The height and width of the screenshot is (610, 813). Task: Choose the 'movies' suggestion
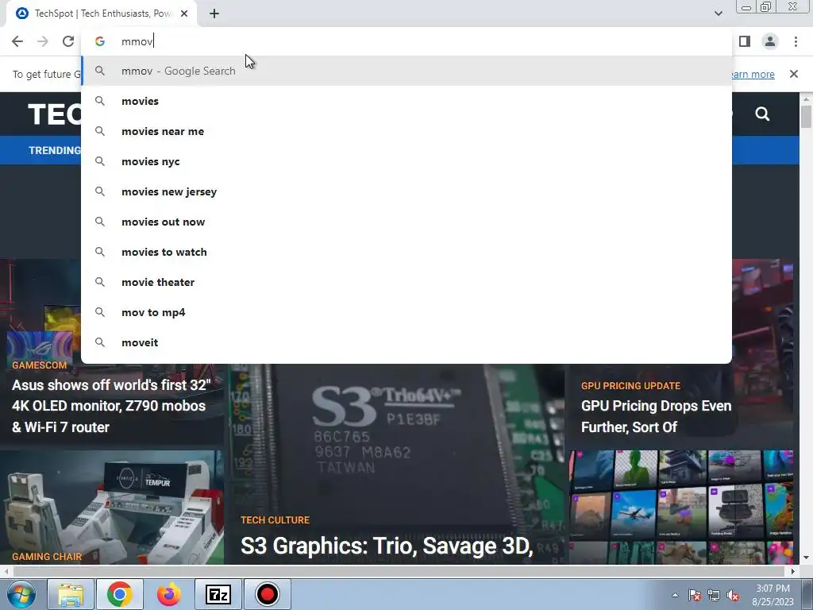pyautogui.click(x=406, y=101)
